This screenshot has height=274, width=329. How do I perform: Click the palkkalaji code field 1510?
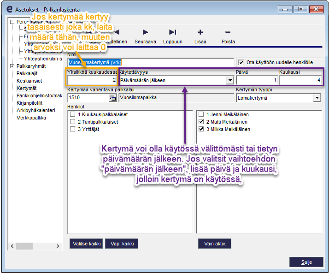pyautogui.click(x=88, y=98)
